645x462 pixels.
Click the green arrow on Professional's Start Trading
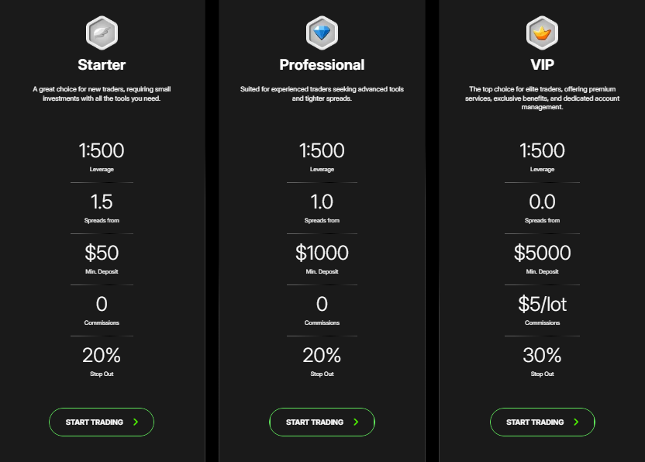pos(357,422)
